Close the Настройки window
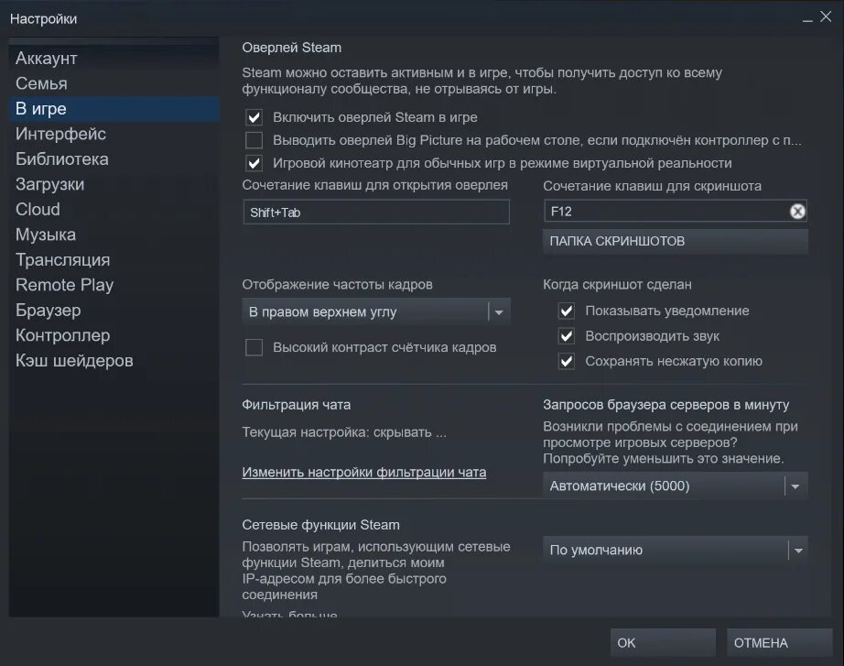Viewport: 844px width, 666px height. [826, 16]
